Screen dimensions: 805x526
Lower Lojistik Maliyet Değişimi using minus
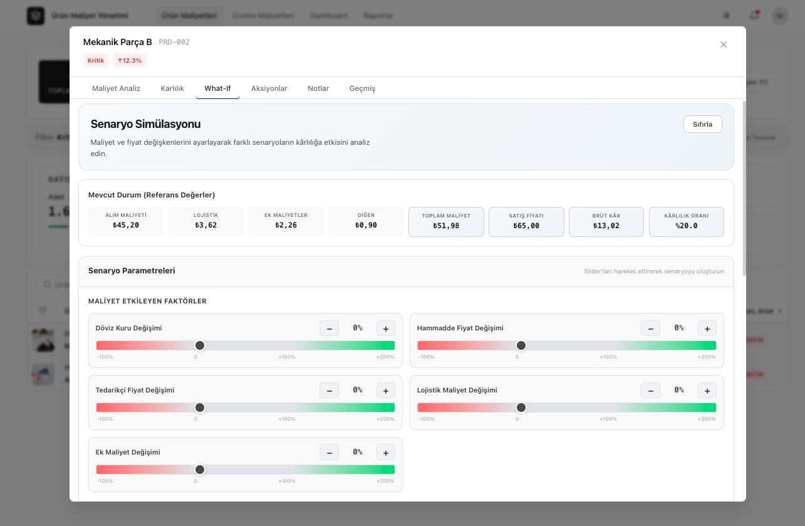pos(650,390)
